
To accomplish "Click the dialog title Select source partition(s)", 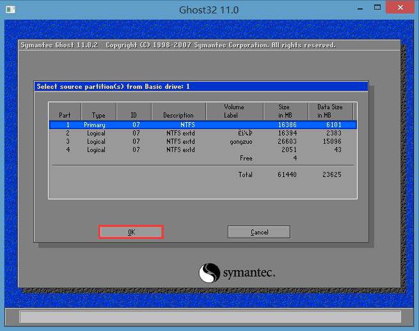I will (x=113, y=86).
